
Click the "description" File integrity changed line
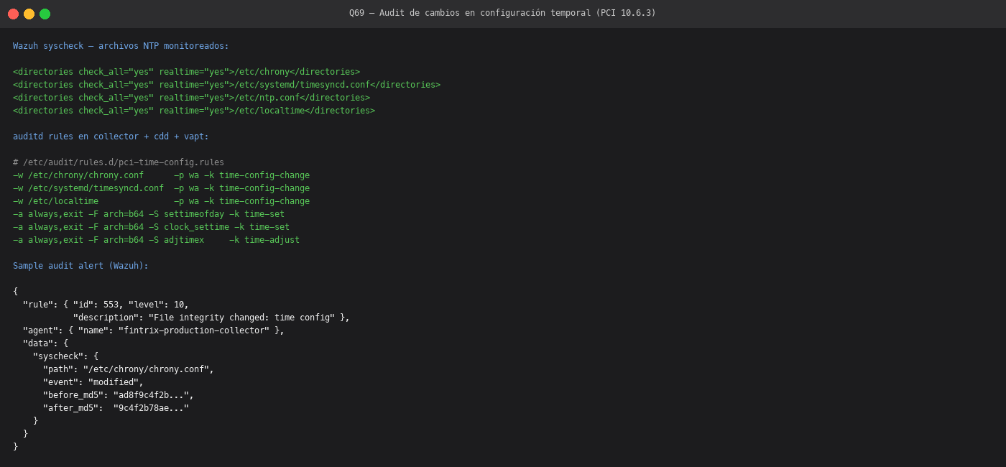click(211, 318)
